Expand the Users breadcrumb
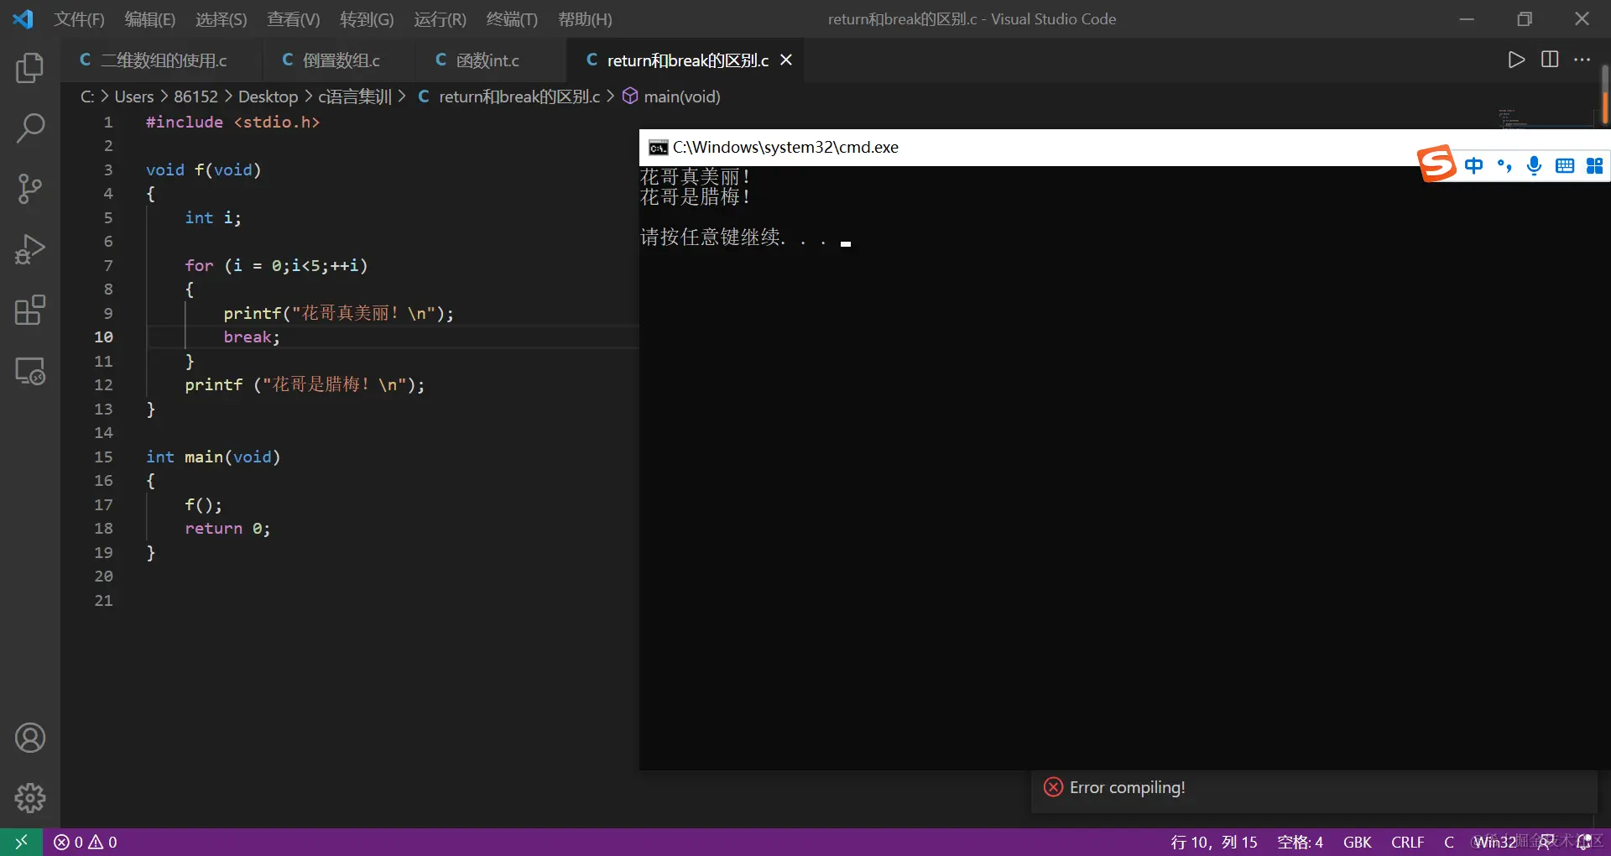The image size is (1611, 856). 134,97
